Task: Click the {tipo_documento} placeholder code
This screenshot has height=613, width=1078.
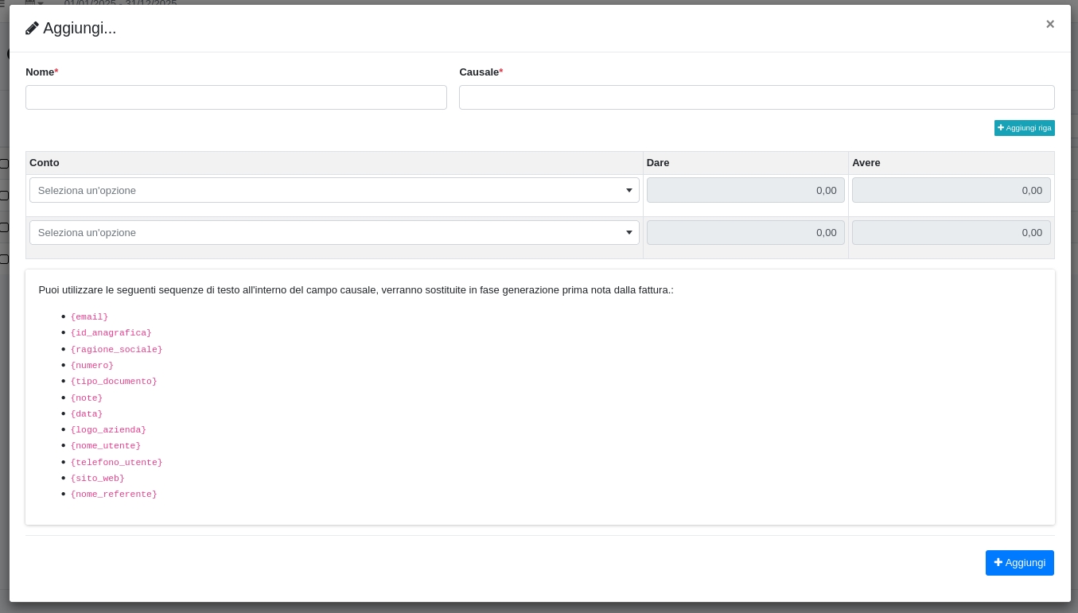Action: tap(114, 382)
